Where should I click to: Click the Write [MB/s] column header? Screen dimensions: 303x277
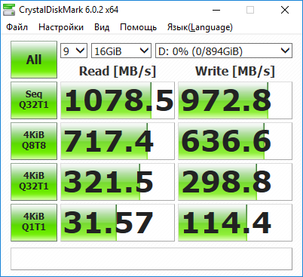(235, 71)
